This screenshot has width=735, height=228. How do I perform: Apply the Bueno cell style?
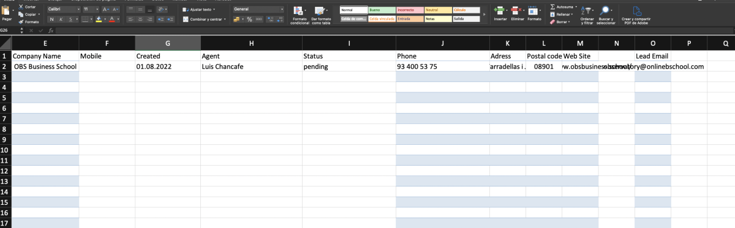(382, 10)
